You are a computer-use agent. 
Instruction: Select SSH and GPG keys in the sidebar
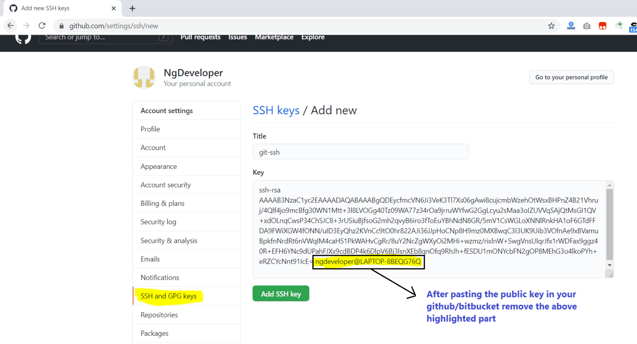coord(186,296)
